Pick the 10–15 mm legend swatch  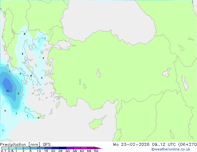point(41,148)
